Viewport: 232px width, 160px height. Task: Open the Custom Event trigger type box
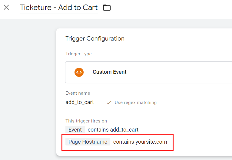click(x=148, y=72)
